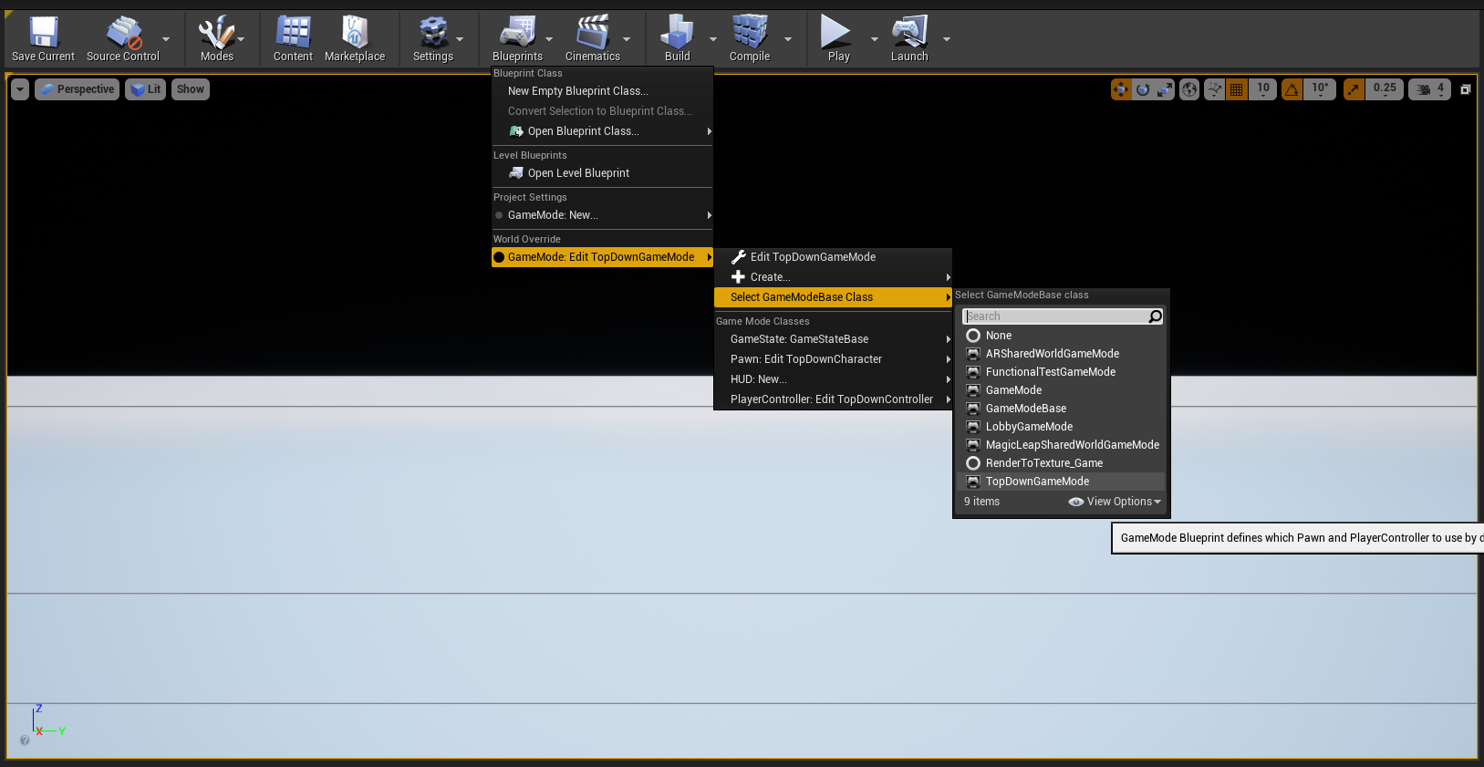The image size is (1484, 767).
Task: Toggle world coordinate system globe icon
Action: coord(1189,89)
